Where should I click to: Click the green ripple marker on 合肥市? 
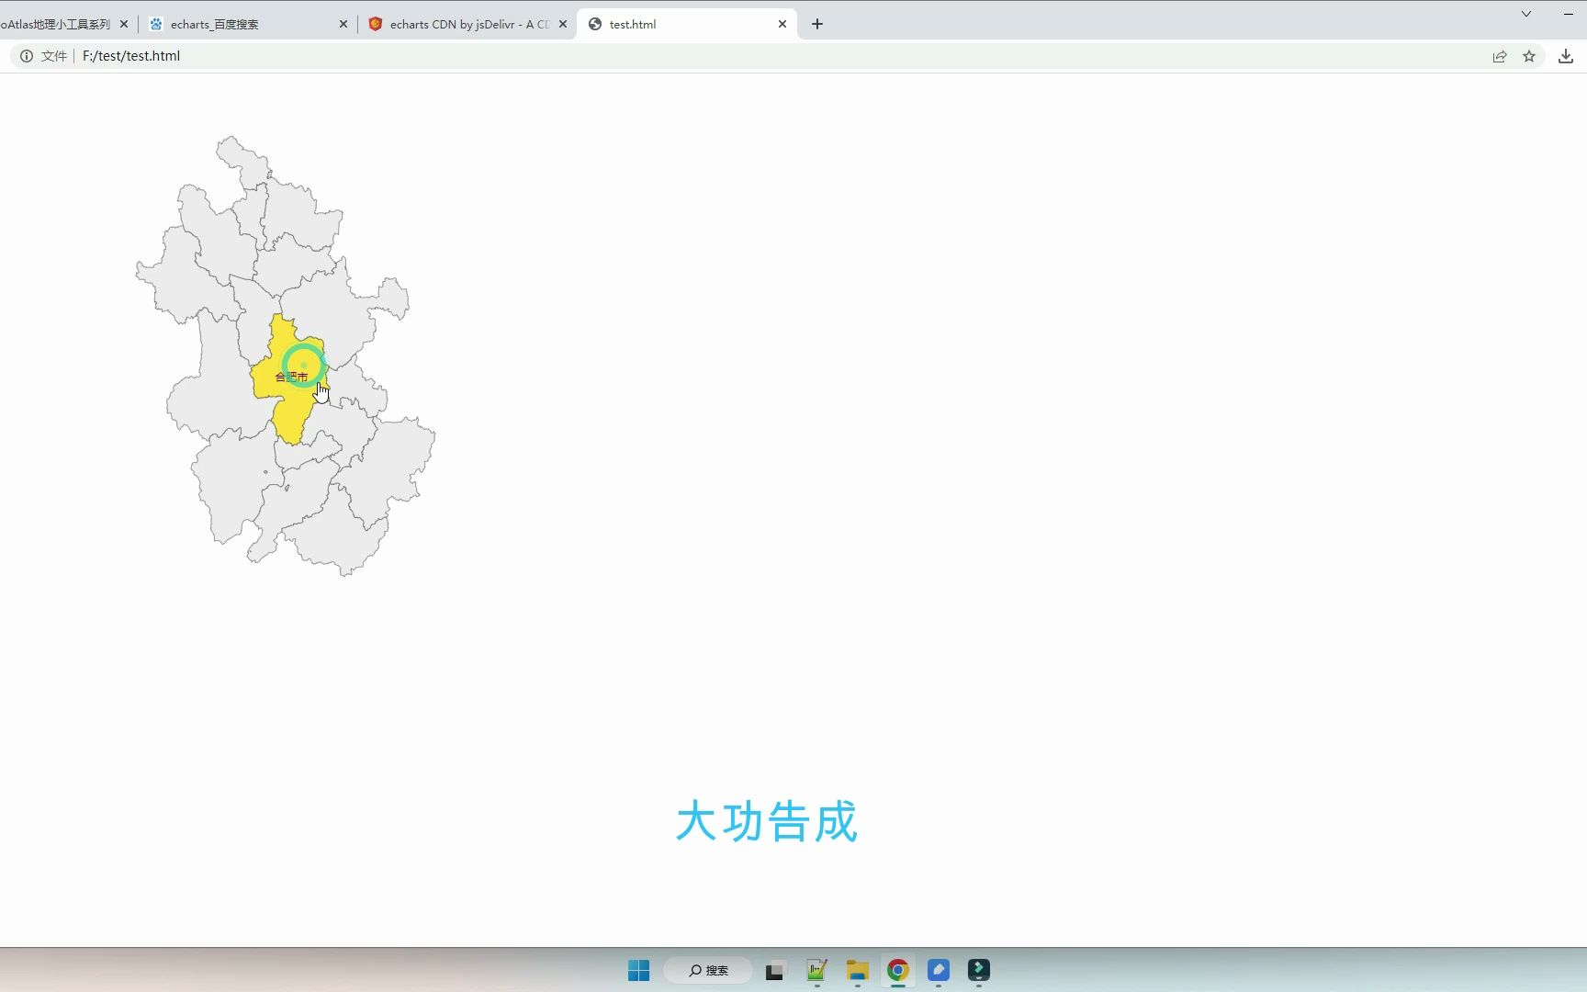point(303,366)
